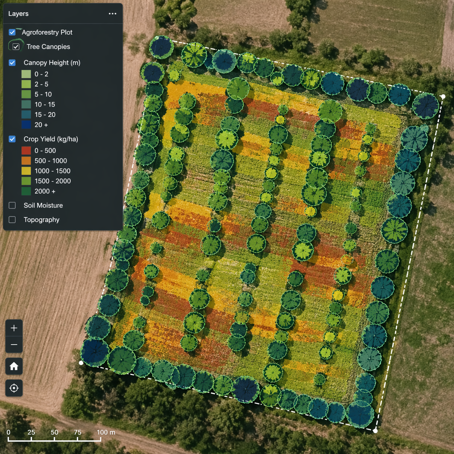Click the Layers panel title
454x454 pixels.
tap(18, 14)
